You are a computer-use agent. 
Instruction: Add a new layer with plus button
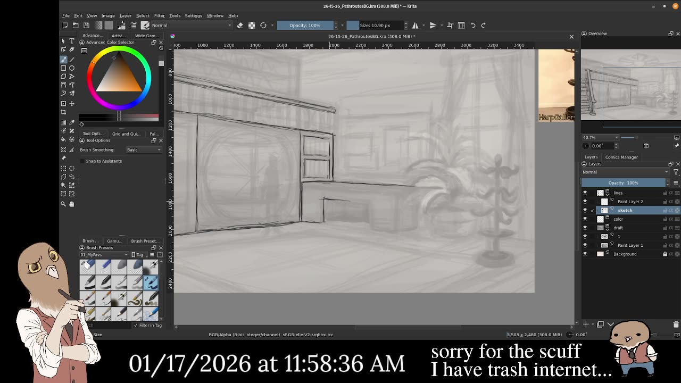(586, 324)
